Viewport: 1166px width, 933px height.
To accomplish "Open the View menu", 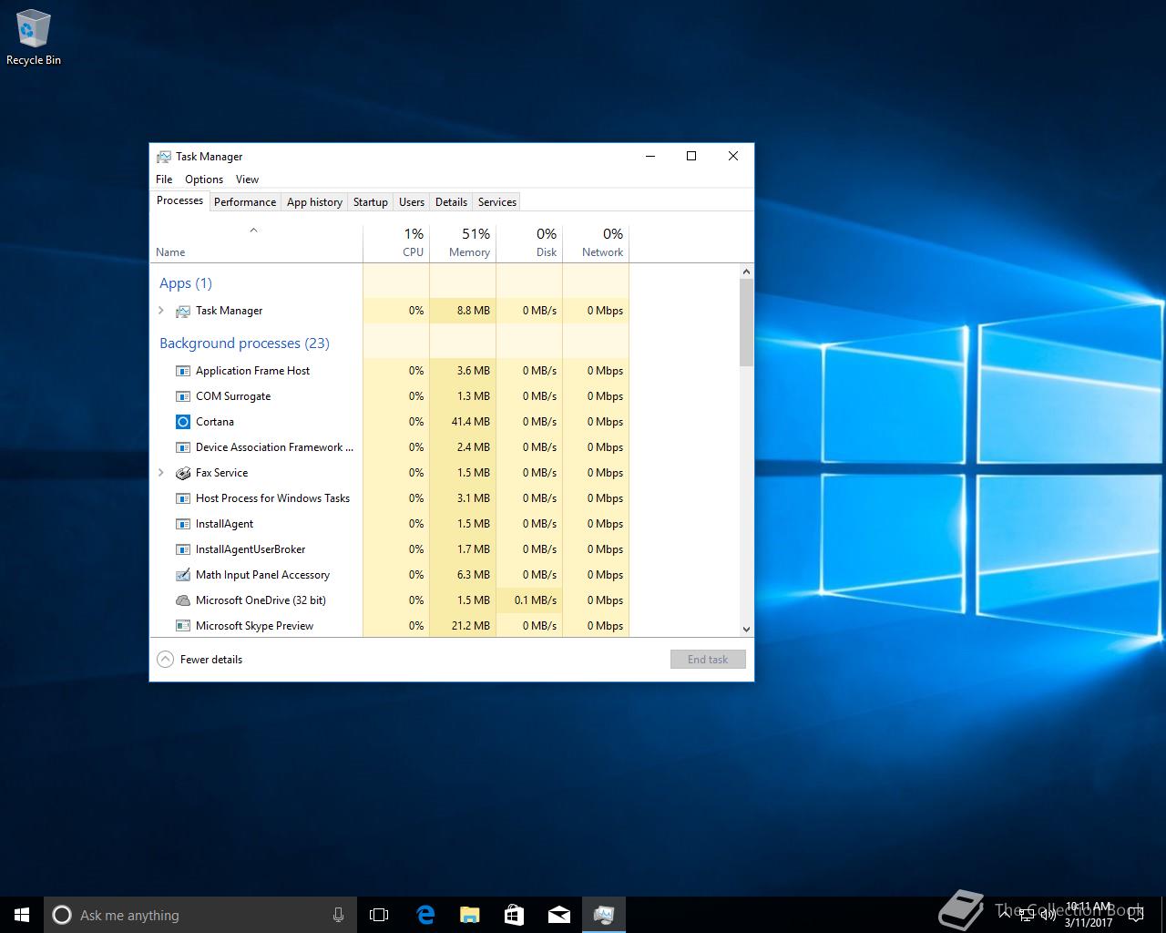I will click(x=247, y=179).
